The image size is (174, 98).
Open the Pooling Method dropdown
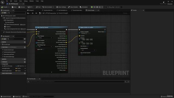point(88,50)
